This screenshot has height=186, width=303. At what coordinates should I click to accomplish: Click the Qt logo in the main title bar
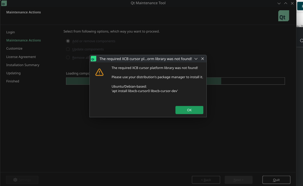click(4, 3)
